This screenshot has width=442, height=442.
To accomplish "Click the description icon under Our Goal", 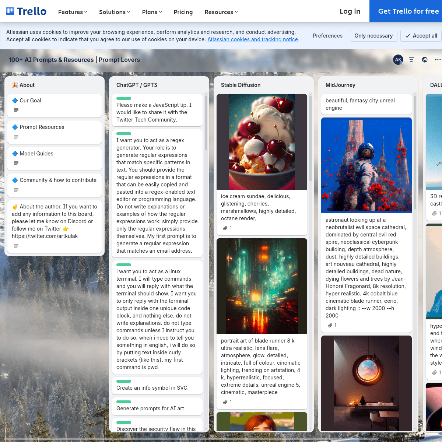I will coord(16,110).
